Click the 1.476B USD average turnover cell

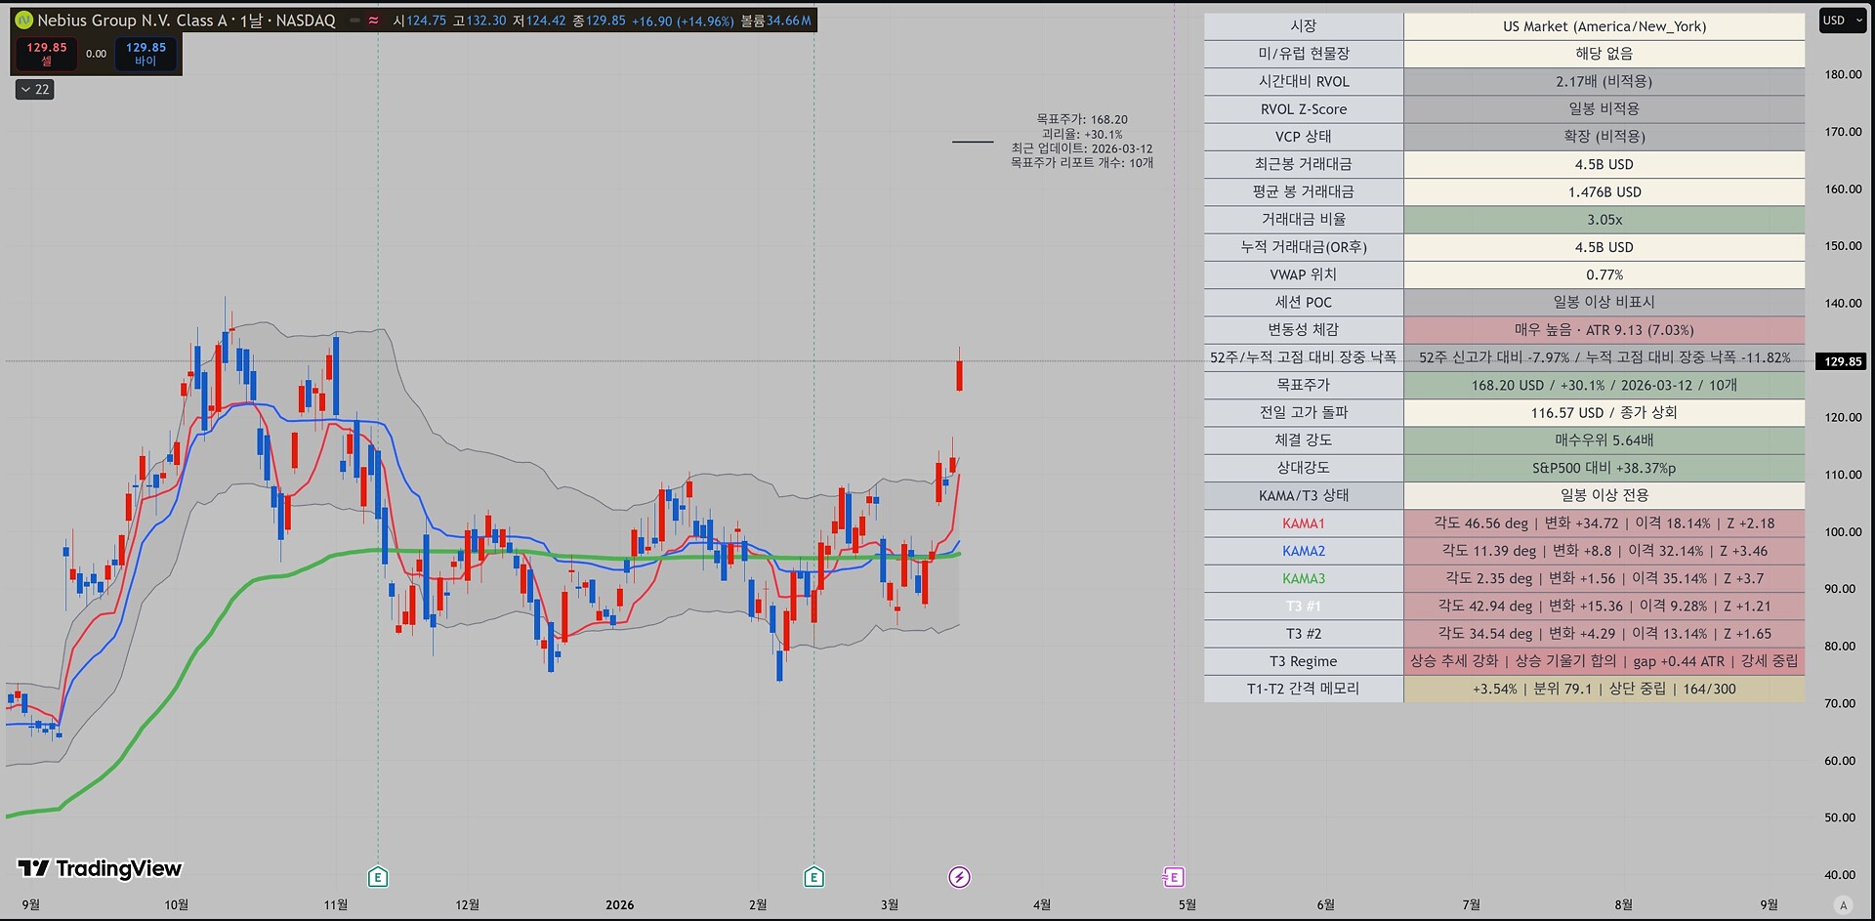pyautogui.click(x=1604, y=192)
